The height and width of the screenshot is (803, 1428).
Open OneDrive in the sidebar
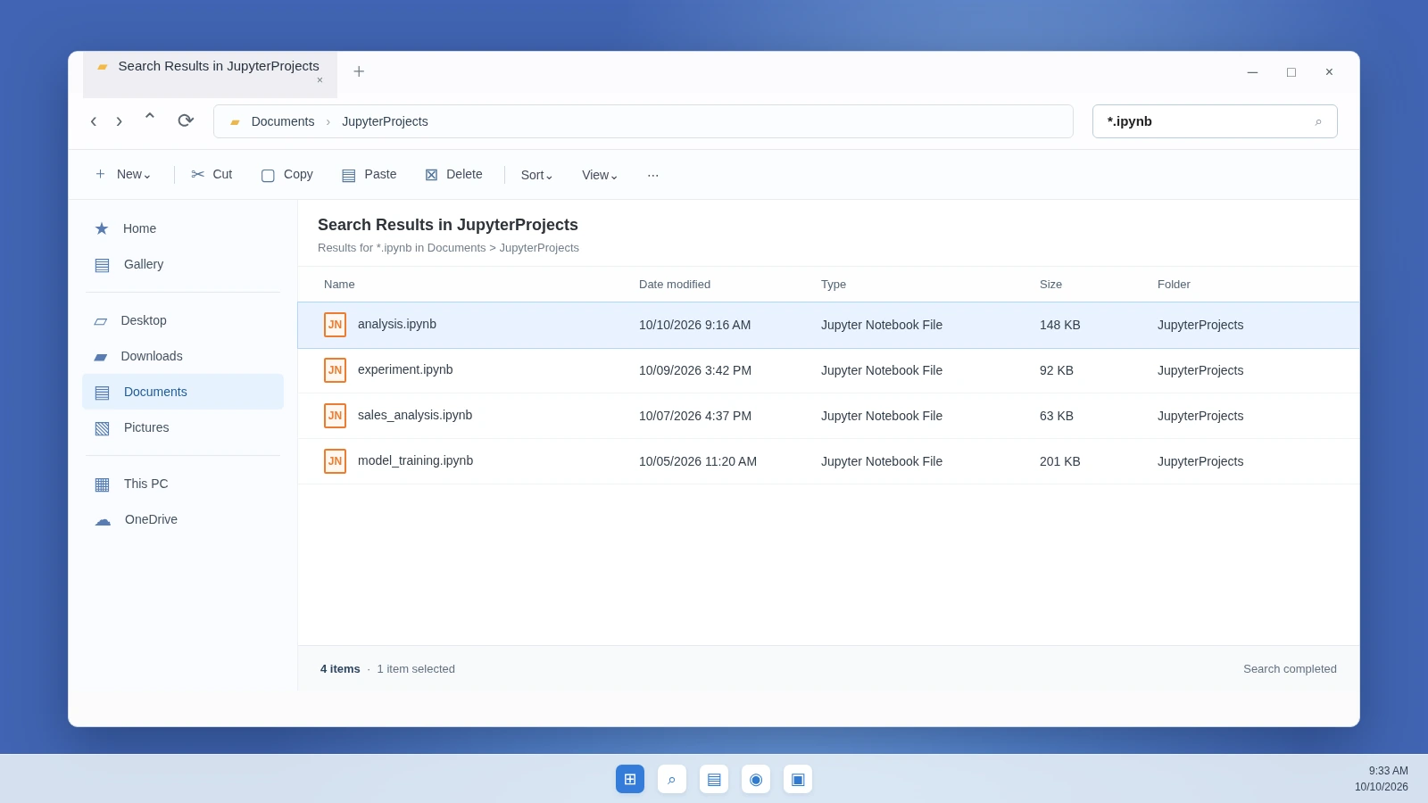point(183,519)
